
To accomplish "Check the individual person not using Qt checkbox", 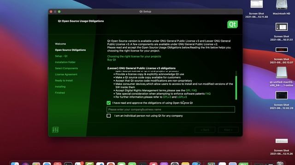I will tap(109, 115).
